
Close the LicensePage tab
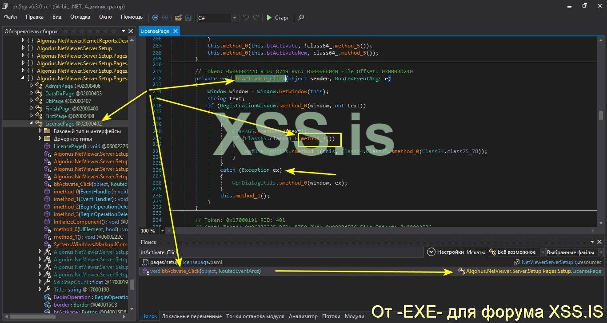click(x=175, y=31)
